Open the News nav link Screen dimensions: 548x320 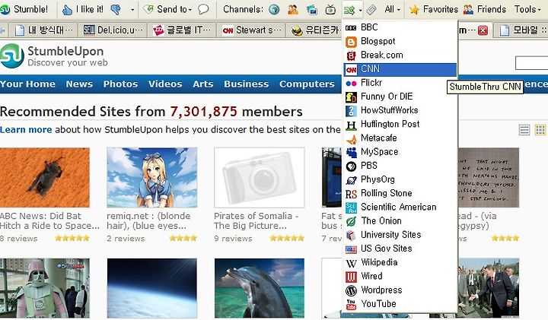79,84
